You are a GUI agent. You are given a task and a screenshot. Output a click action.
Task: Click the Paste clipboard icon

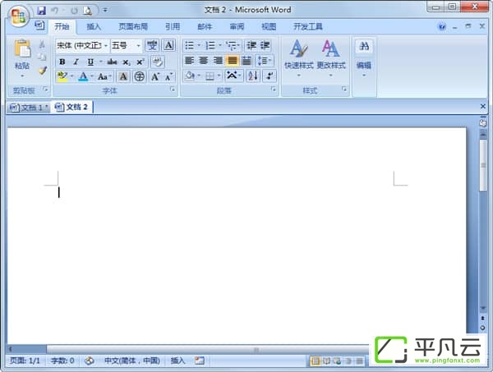pyautogui.click(x=22, y=48)
